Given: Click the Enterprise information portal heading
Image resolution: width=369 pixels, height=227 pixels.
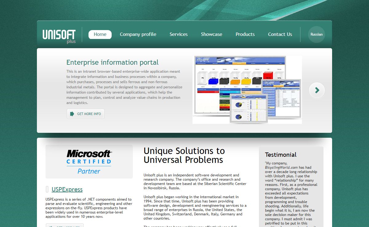Looking at the screenshot, I should [113, 62].
